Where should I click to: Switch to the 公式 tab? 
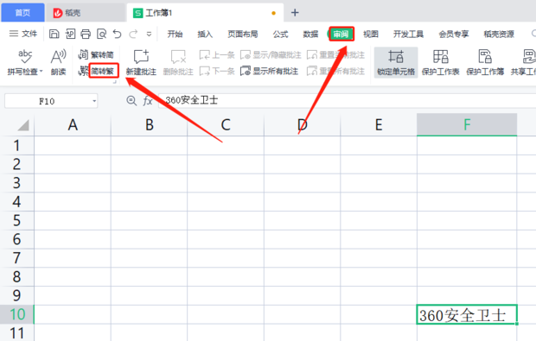point(280,34)
